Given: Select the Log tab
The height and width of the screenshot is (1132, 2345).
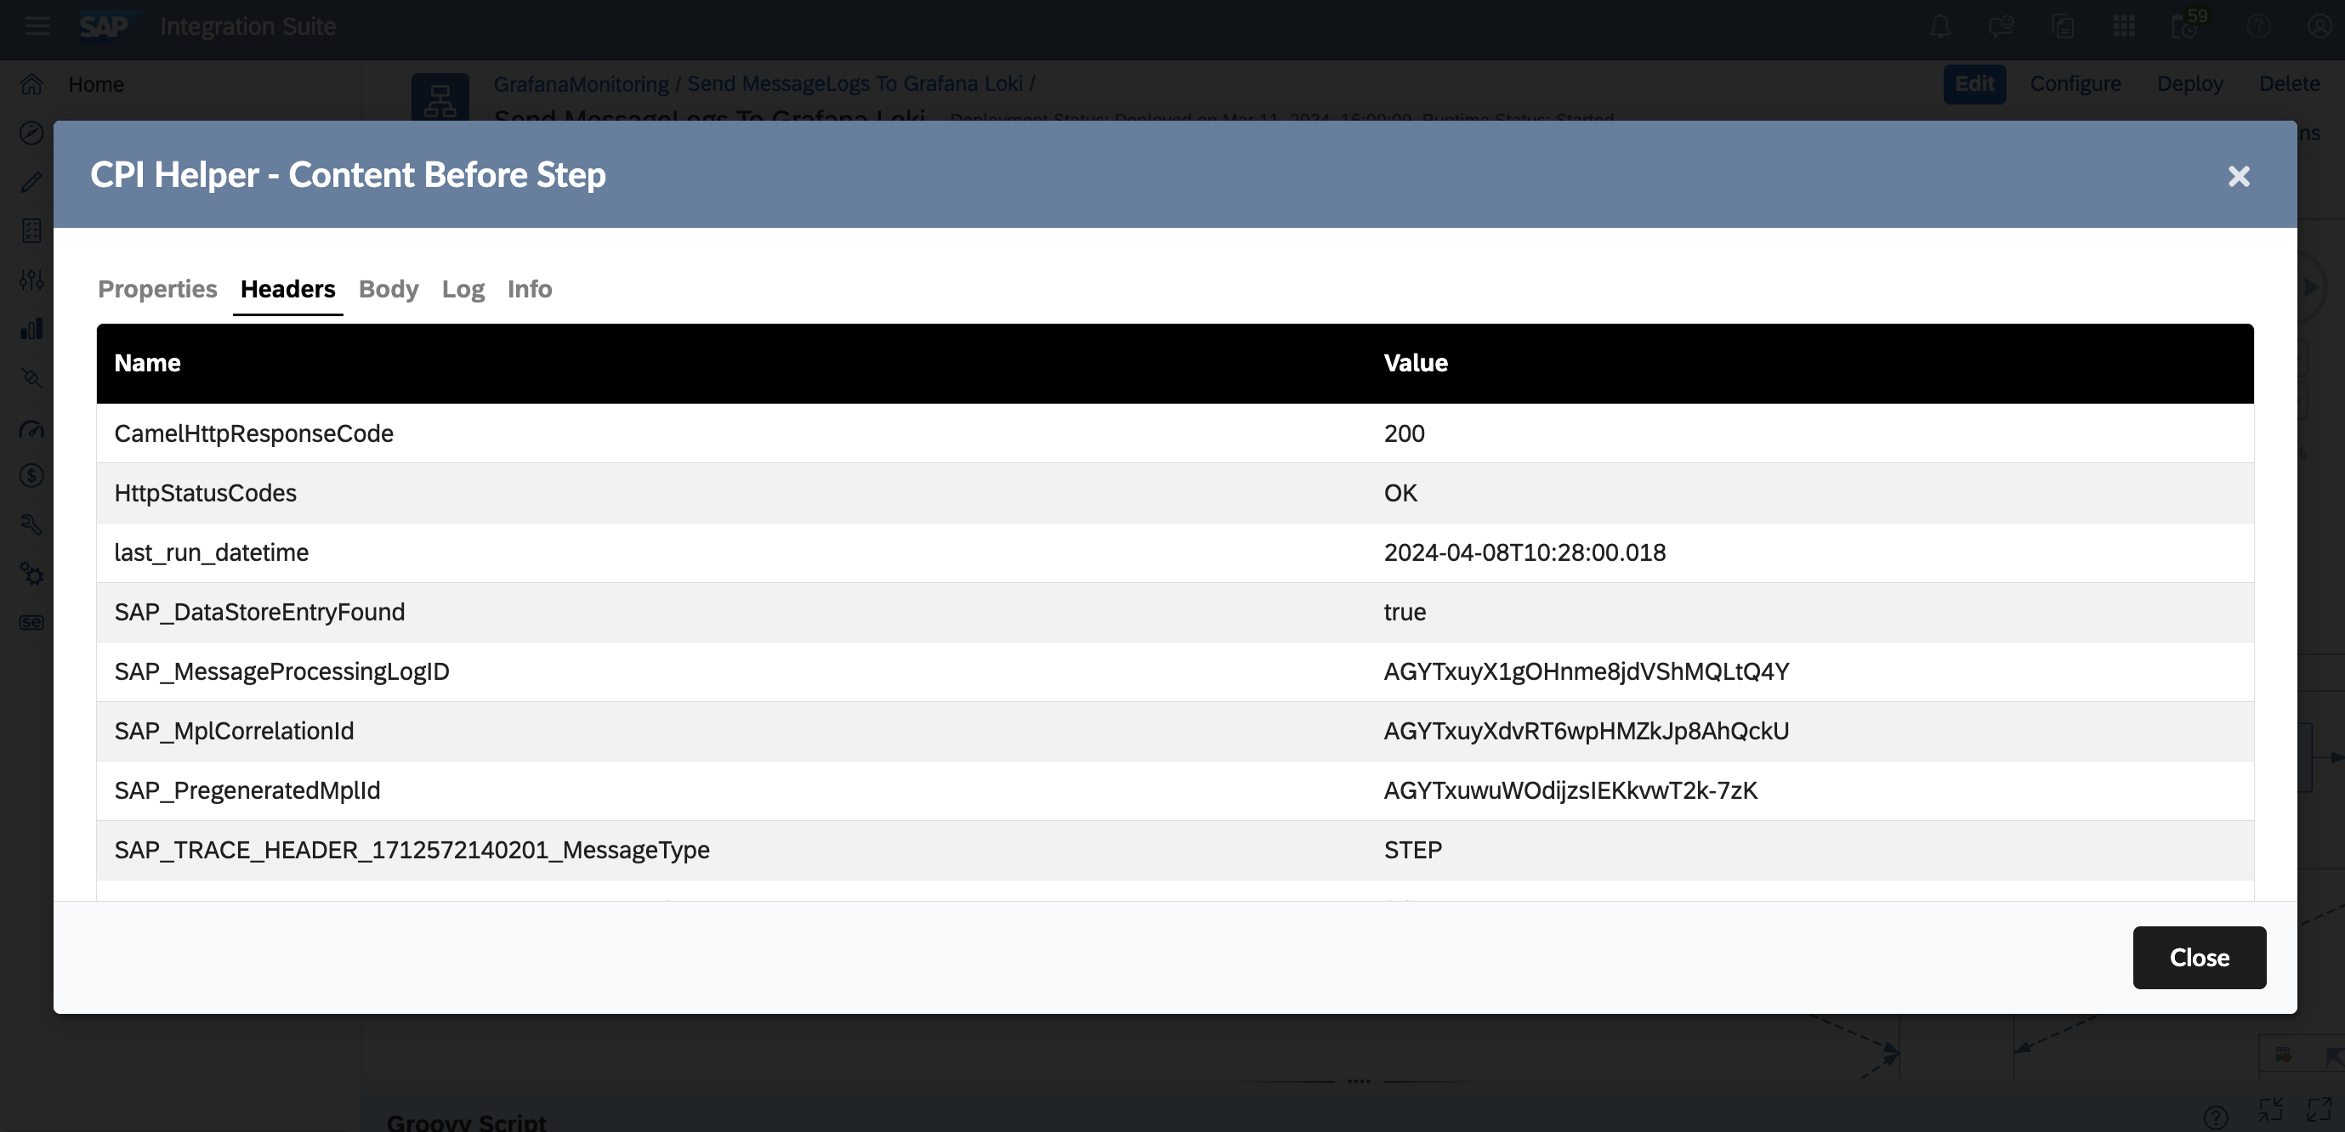Looking at the screenshot, I should click(x=463, y=288).
